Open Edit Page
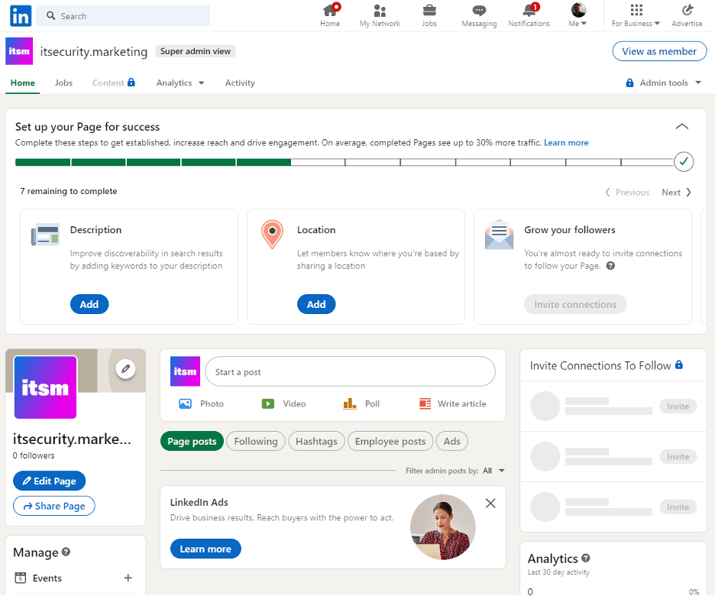Viewport: 715px width, 596px height. [x=49, y=481]
